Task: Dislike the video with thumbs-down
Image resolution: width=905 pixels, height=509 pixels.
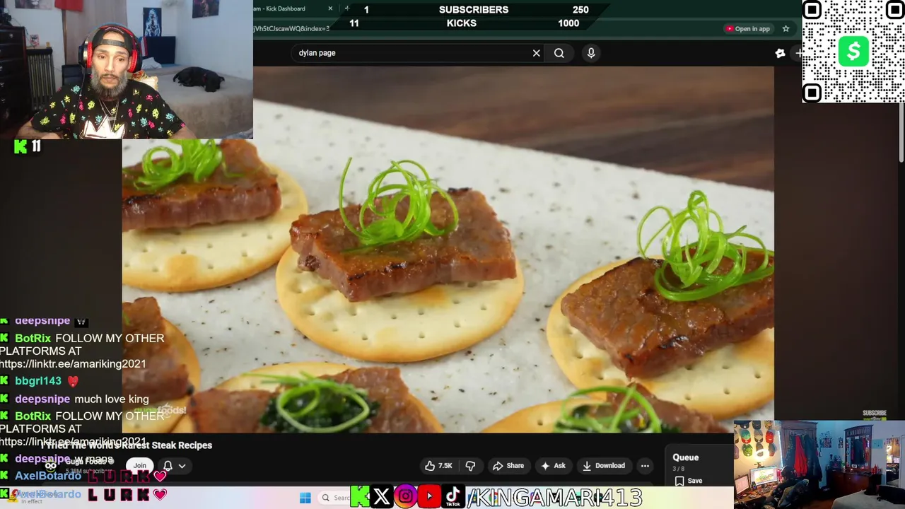Action: [470, 466]
